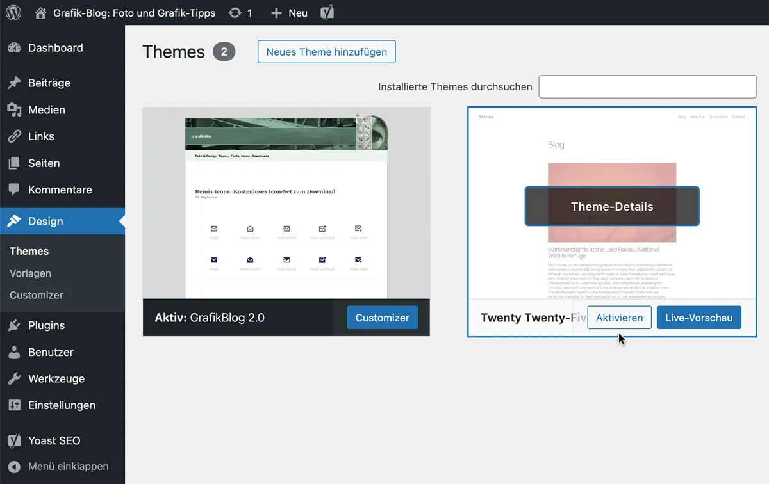
Task: Open Theme-Details overlay for Twenty Twenty-Five
Action: pos(612,206)
